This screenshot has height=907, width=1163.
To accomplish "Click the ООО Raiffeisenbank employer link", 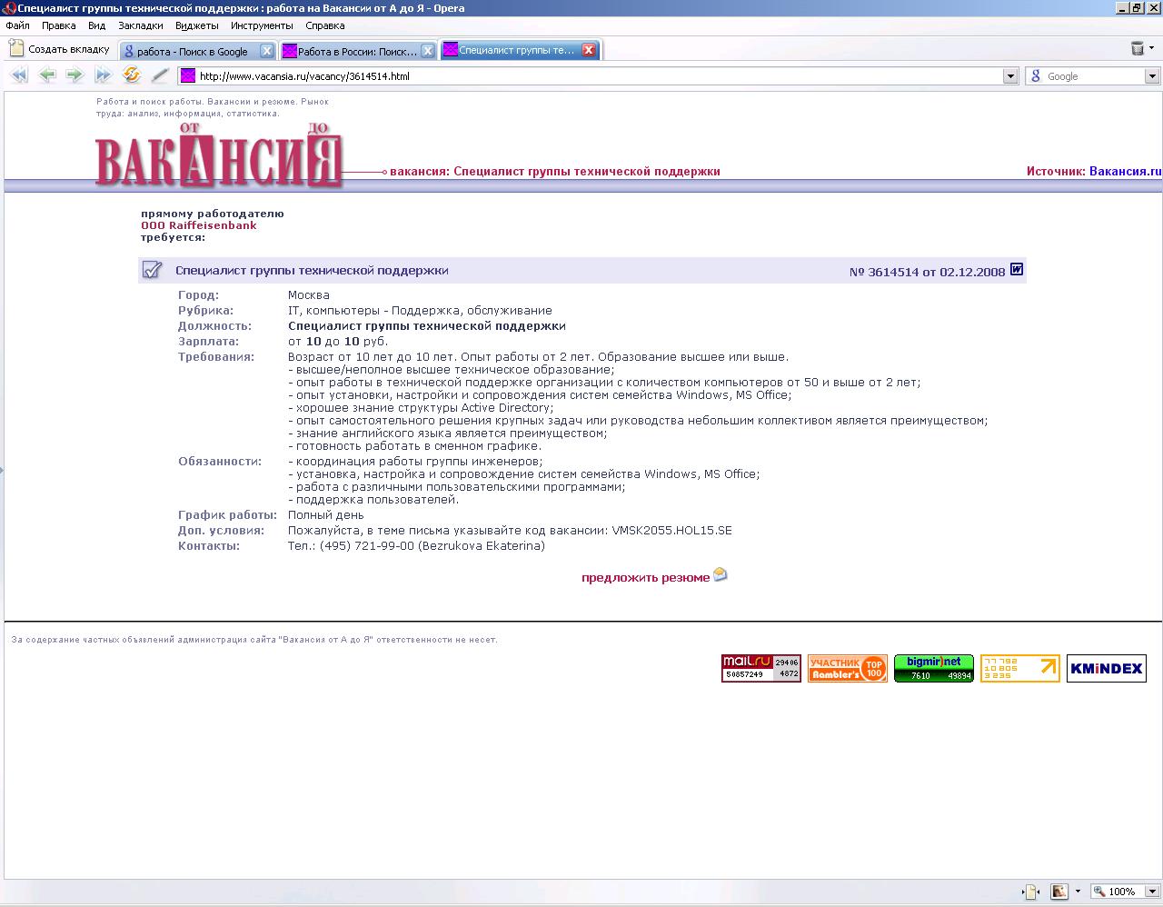I will point(198,225).
